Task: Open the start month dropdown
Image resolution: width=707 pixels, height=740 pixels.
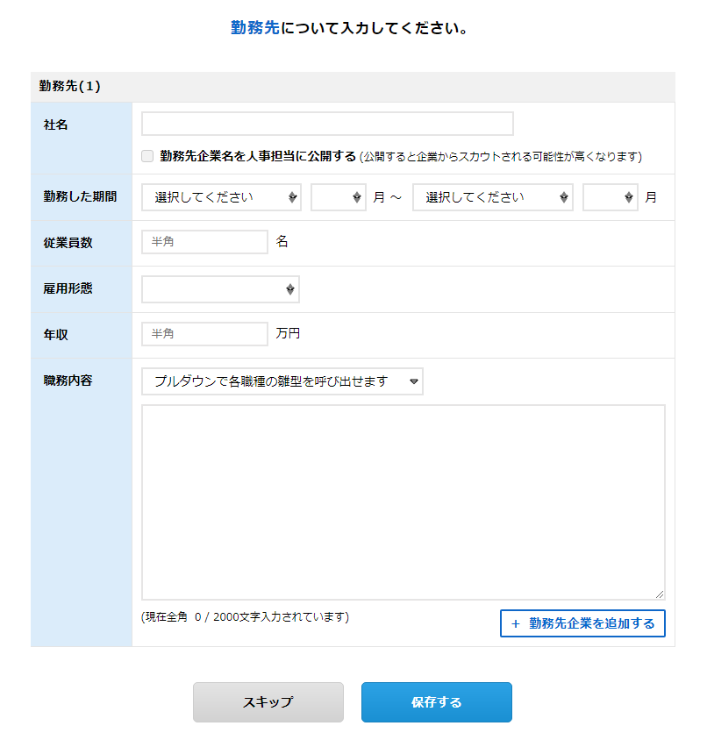Action: (339, 197)
